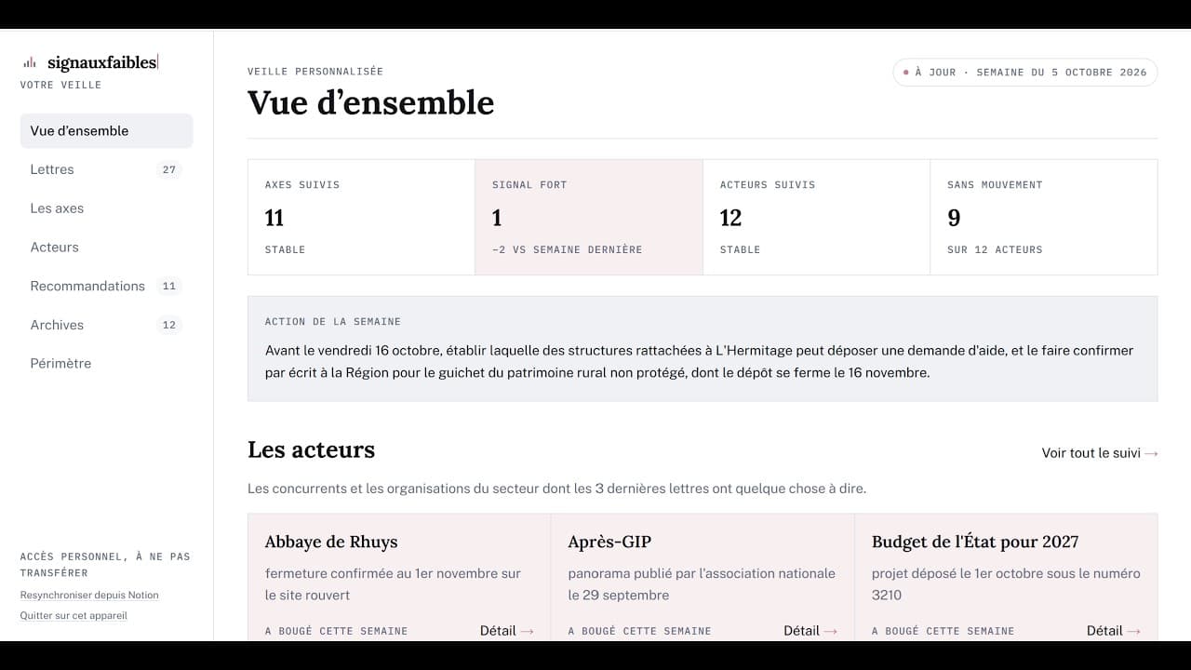Open Détail for Abbaye de Rhuys
This screenshot has height=670, width=1191.
[x=506, y=631]
